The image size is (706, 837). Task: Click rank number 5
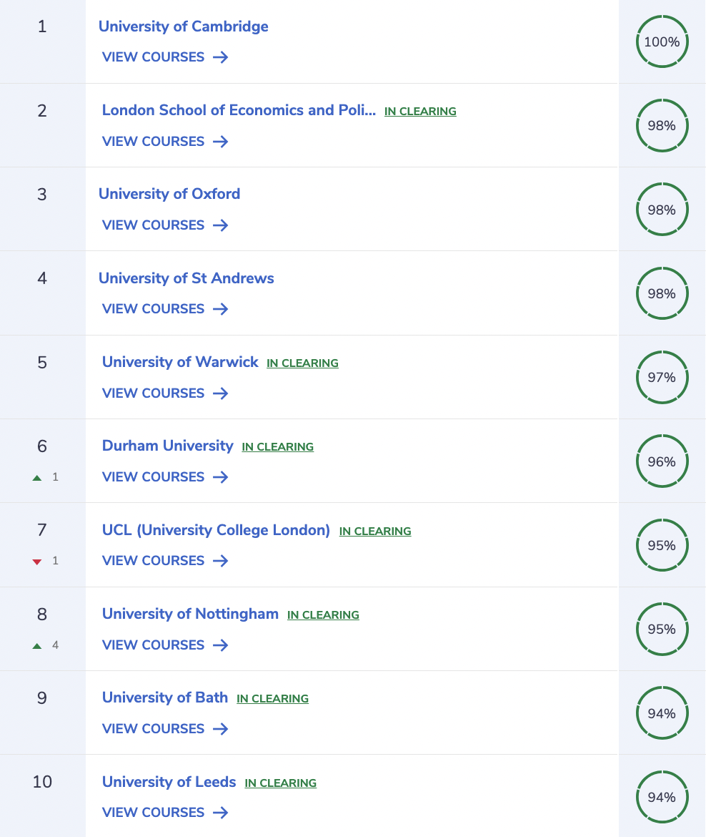point(42,363)
